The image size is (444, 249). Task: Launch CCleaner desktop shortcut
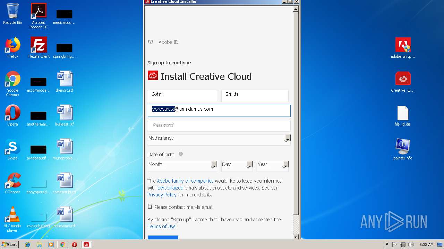(12, 183)
